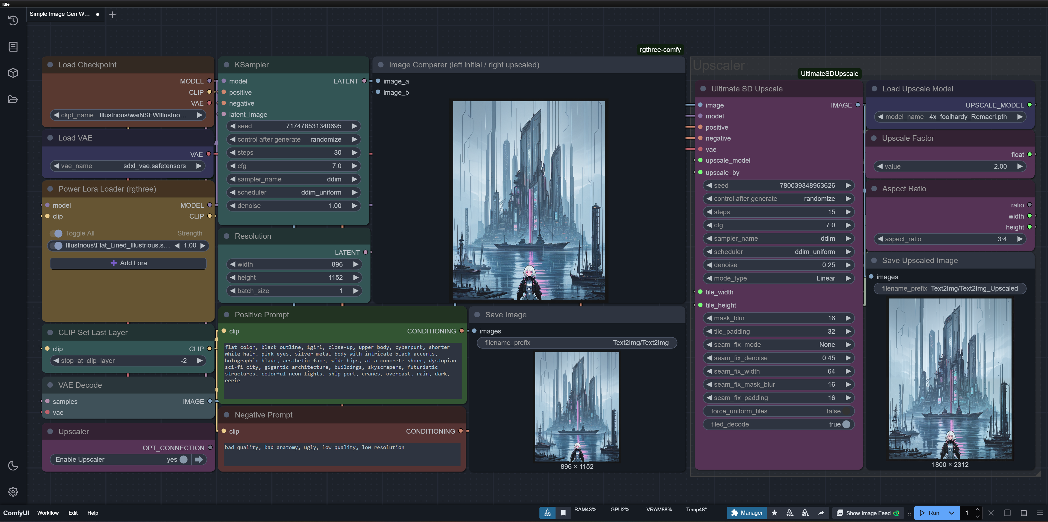
Task: Click the star icon beside Manager
Action: coord(774,513)
